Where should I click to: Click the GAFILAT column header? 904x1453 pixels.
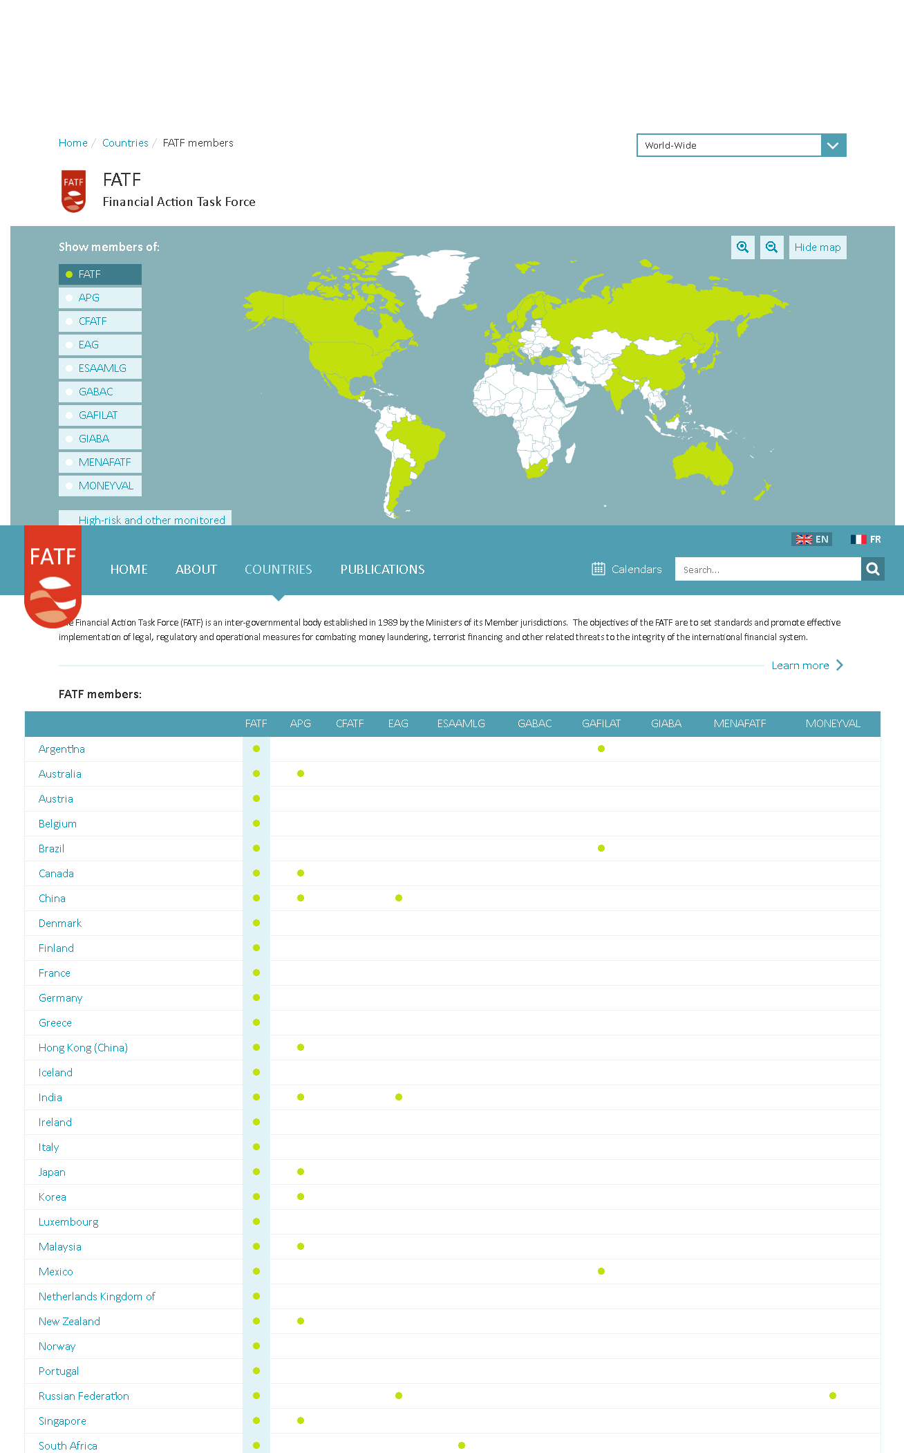point(601,724)
